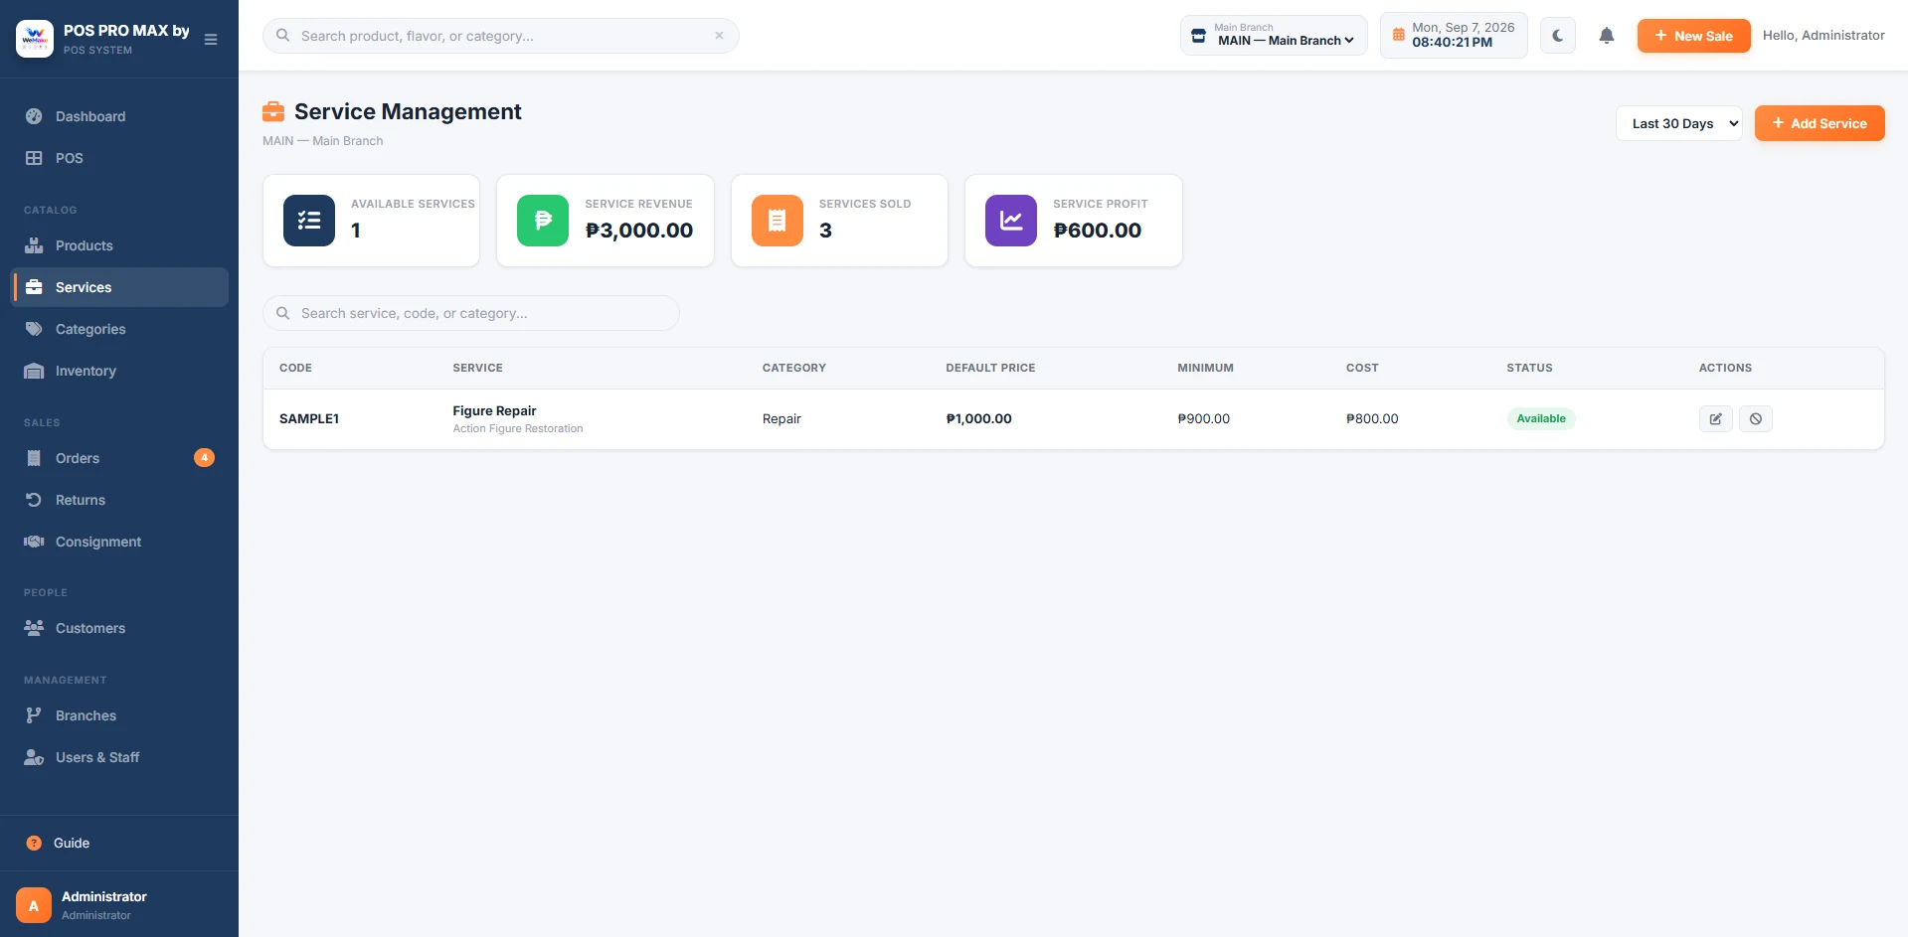The image size is (1908, 937).
Task: Toggle dark mode moon icon
Action: point(1558,36)
